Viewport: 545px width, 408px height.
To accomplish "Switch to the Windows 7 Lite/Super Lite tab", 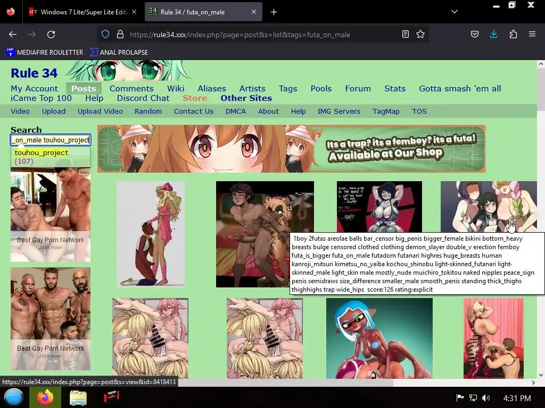I will click(x=82, y=12).
